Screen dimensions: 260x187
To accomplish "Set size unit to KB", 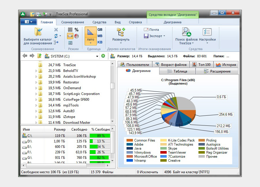I will pos(100,42).
